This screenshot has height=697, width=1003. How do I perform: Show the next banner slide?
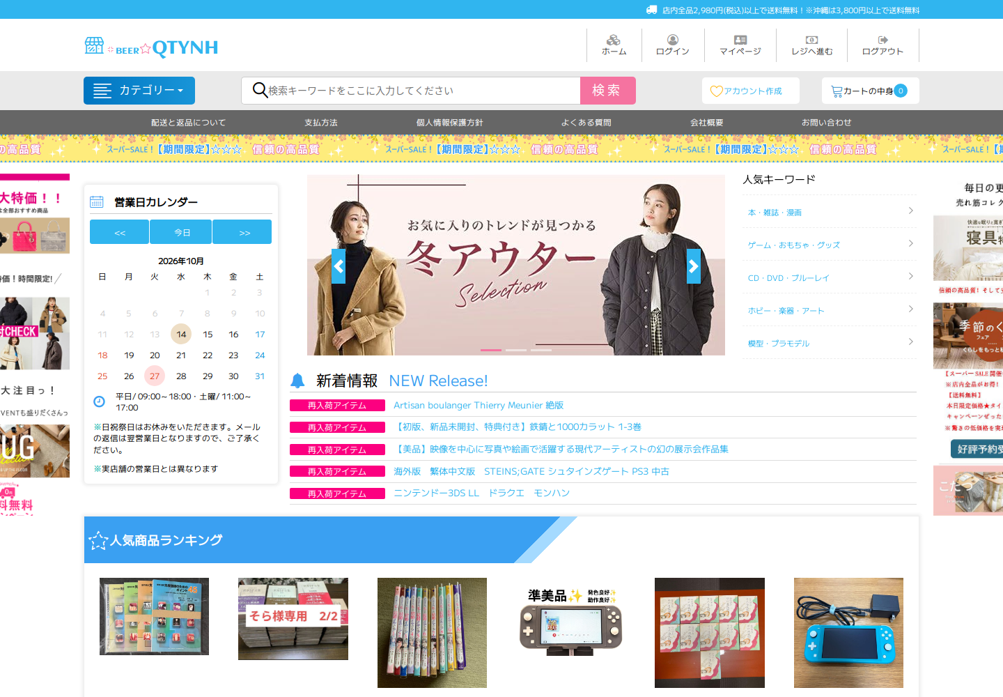pos(694,266)
